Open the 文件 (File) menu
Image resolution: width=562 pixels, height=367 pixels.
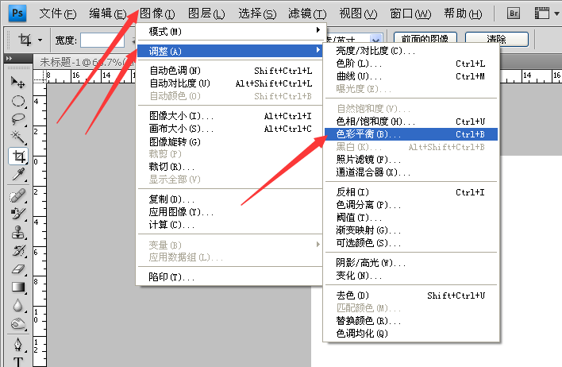click(x=58, y=14)
